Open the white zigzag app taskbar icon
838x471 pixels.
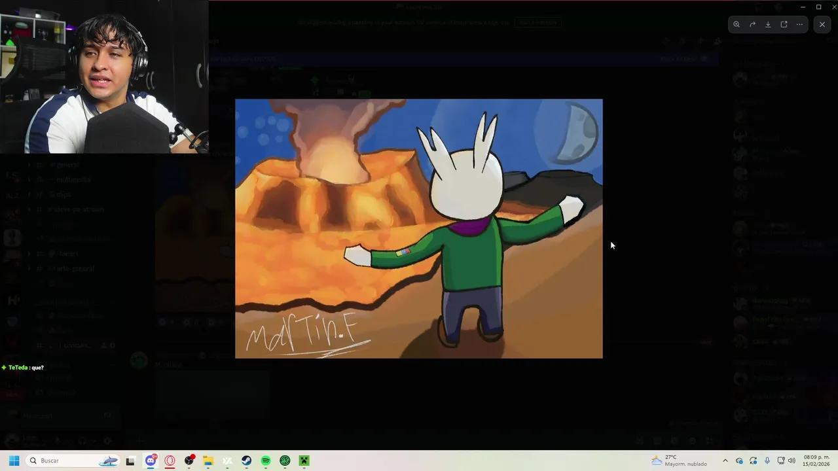(x=227, y=461)
